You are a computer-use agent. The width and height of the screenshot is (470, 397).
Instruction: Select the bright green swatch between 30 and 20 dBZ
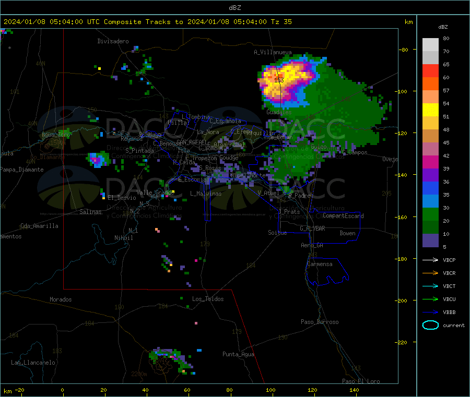coord(430,214)
